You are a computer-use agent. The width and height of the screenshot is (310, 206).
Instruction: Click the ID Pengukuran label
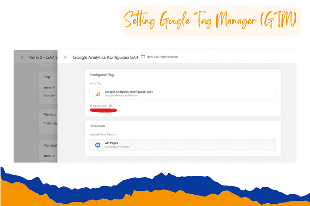(x=99, y=106)
